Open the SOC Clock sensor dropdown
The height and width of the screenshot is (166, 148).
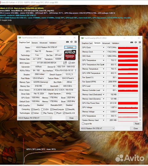103,56
